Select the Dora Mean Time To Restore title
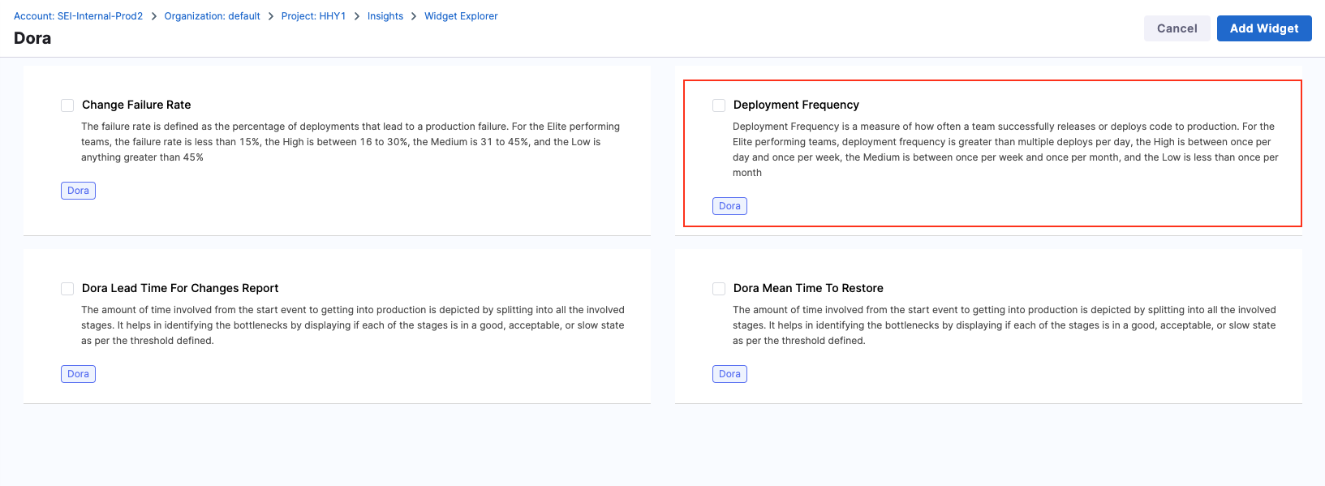 (807, 288)
